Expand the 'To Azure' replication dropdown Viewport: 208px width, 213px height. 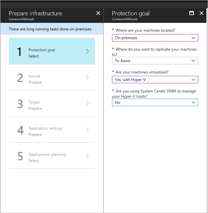(x=155, y=61)
